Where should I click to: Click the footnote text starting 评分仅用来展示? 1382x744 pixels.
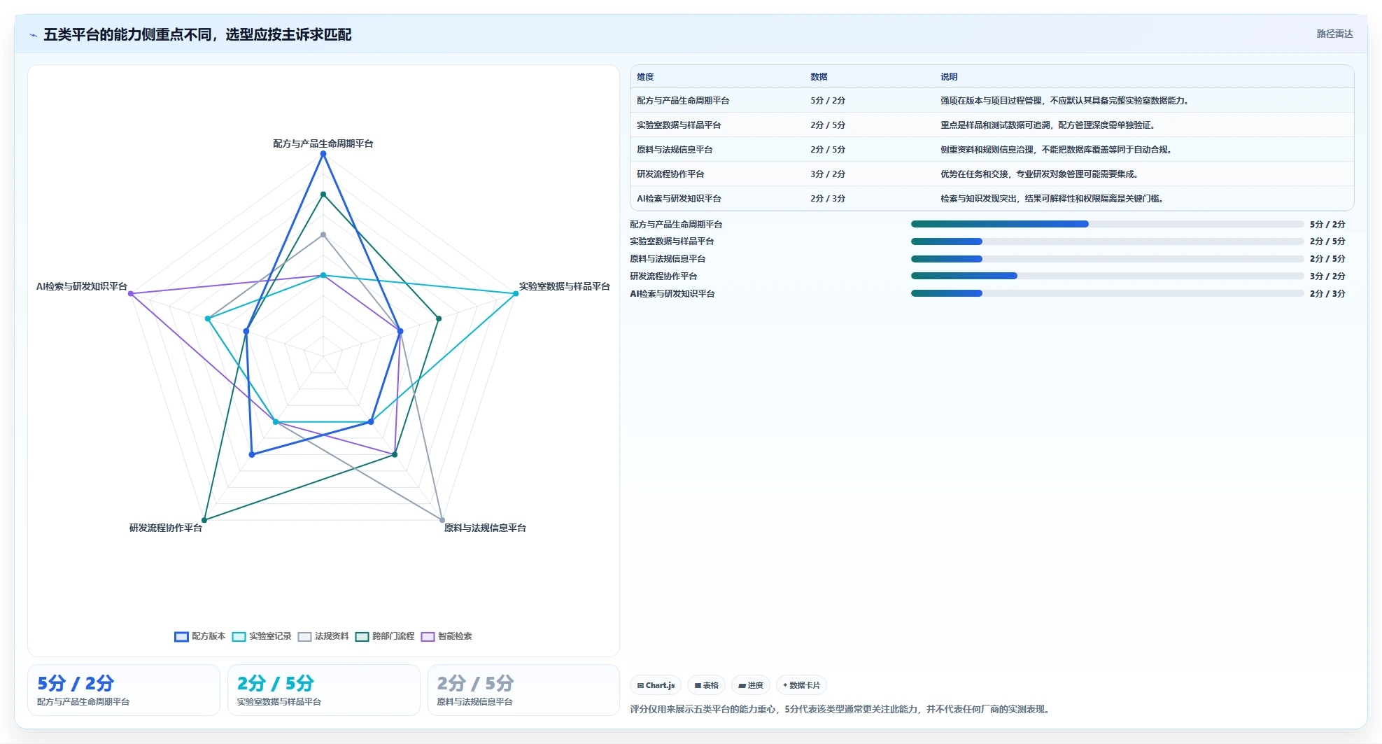tap(840, 709)
